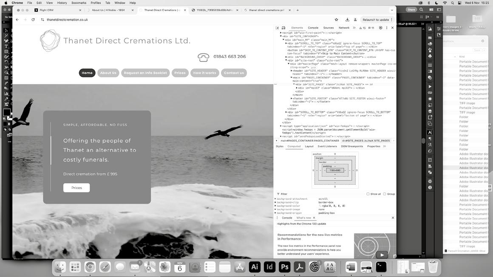
Task: Collapse the main PAGES_CONTAINER node
Action: tap(291, 78)
